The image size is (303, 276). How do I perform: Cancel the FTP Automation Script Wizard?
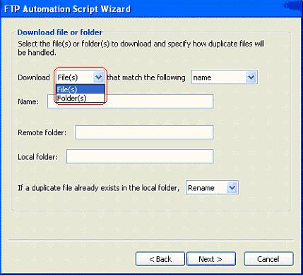click(268, 259)
